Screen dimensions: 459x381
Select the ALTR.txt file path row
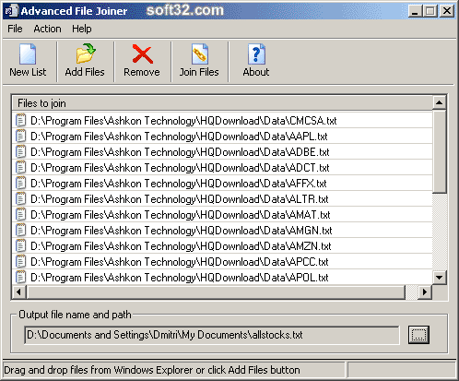coord(222,198)
